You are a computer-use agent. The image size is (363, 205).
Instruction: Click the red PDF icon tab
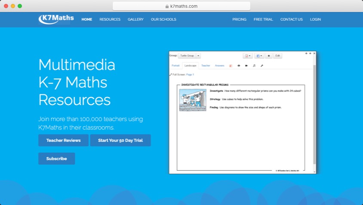[x=231, y=66]
